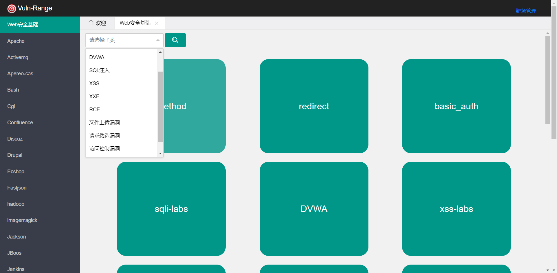Click the magnifier search button
557x273 pixels.
pyautogui.click(x=175, y=40)
